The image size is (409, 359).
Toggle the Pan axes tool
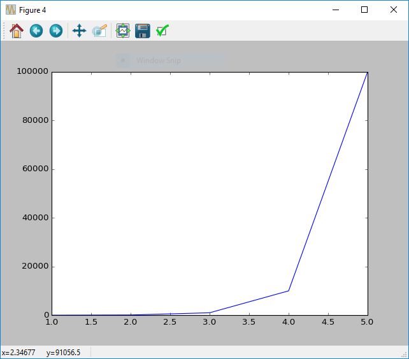[x=79, y=31]
